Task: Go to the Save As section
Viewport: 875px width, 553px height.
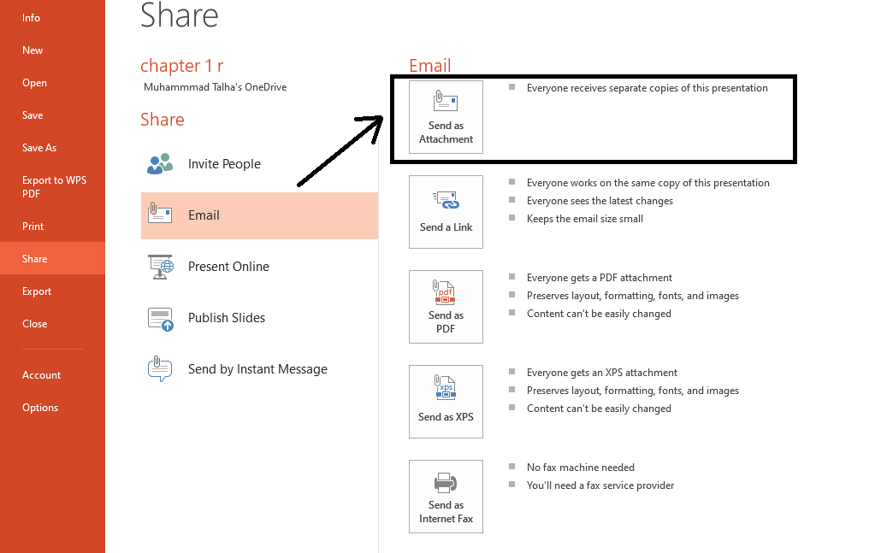Action: point(38,147)
